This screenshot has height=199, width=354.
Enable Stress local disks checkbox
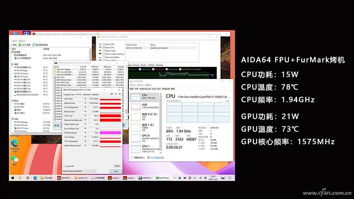[104, 57]
